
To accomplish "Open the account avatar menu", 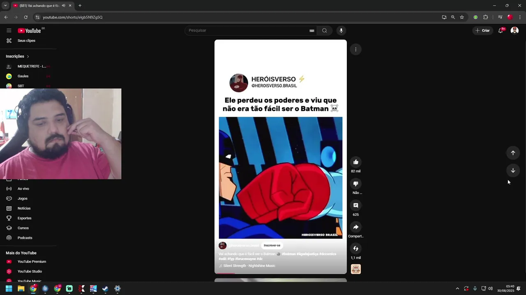I will [x=514, y=30].
